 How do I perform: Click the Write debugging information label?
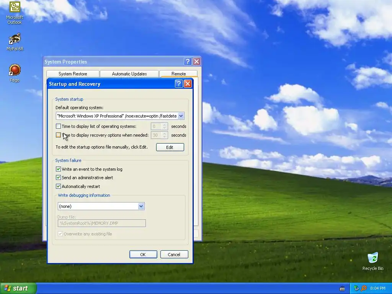point(84,195)
